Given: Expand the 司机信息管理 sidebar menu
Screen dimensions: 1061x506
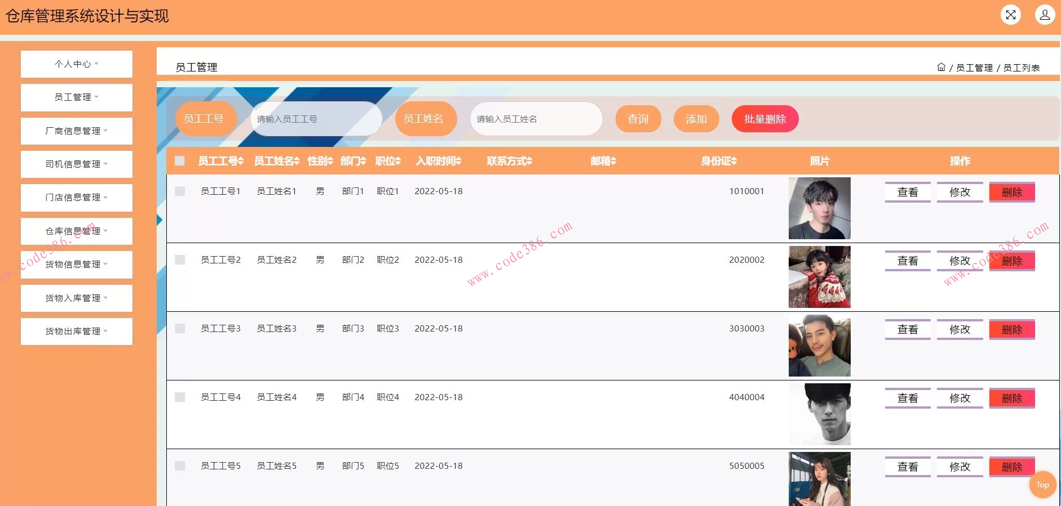Looking at the screenshot, I should tap(77, 164).
